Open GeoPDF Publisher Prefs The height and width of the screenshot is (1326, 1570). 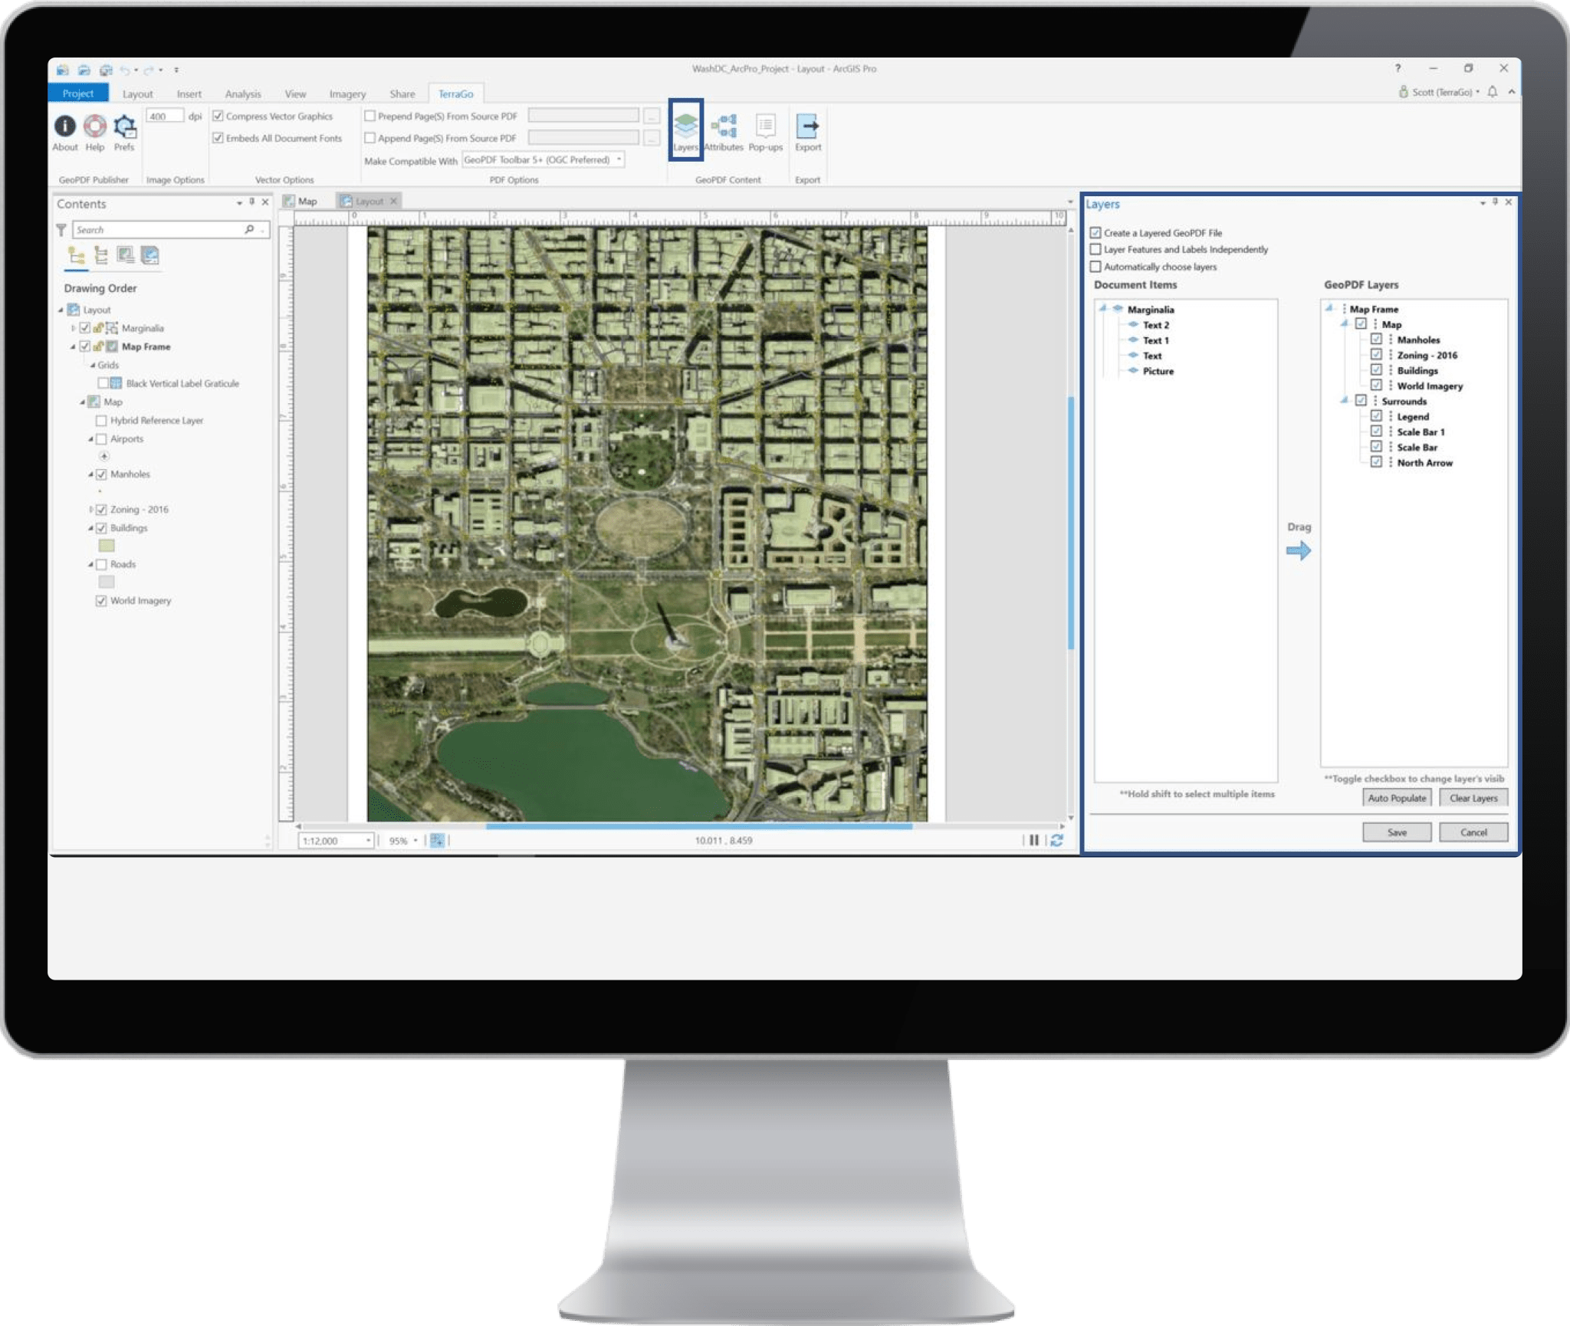[x=123, y=127]
